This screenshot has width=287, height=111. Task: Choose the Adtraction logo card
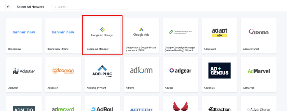(219, 103)
